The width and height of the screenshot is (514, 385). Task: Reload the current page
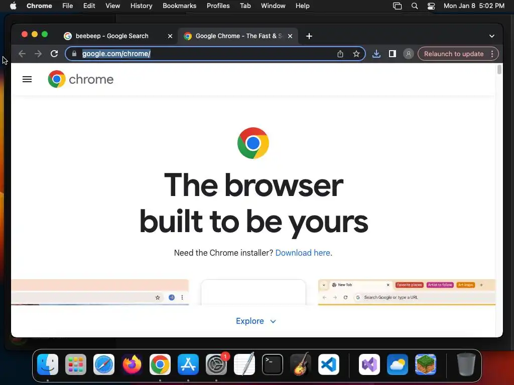[54, 54]
